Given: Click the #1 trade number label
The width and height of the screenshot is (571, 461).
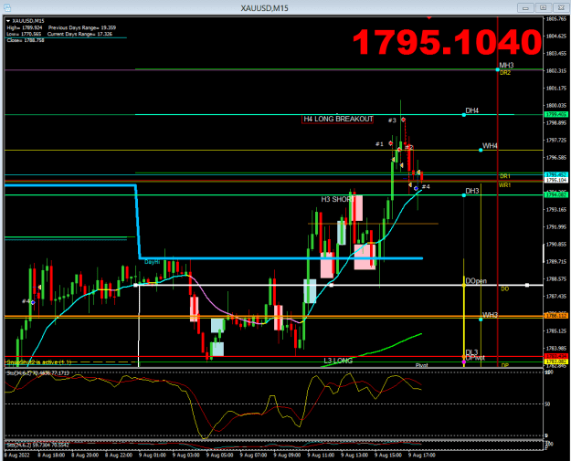Looking at the screenshot, I should (379, 144).
